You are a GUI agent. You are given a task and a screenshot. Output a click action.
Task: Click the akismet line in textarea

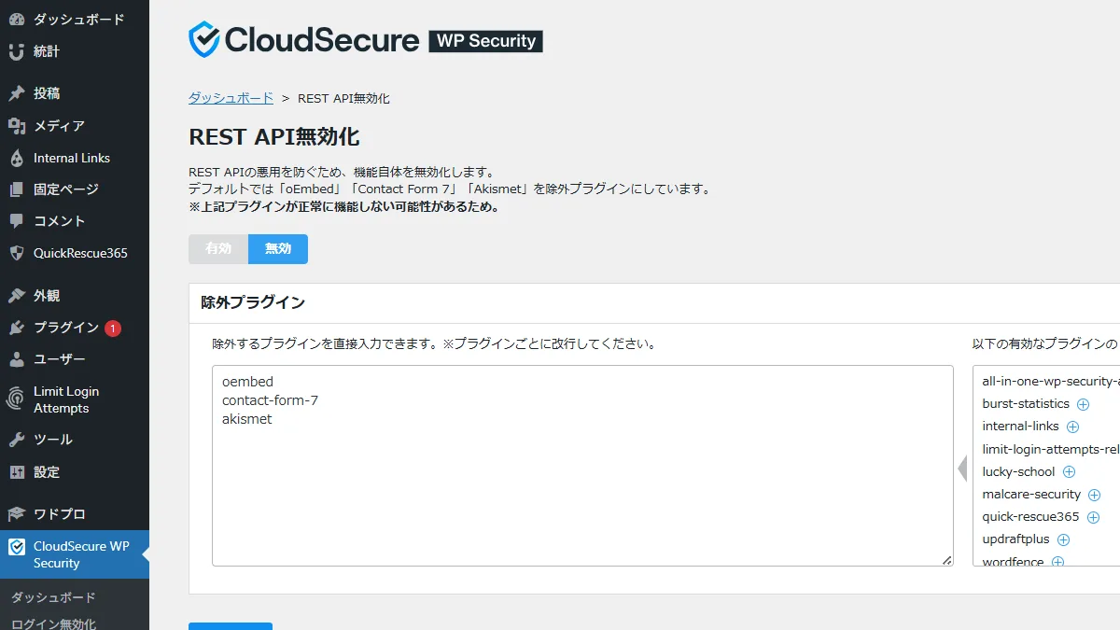click(247, 419)
